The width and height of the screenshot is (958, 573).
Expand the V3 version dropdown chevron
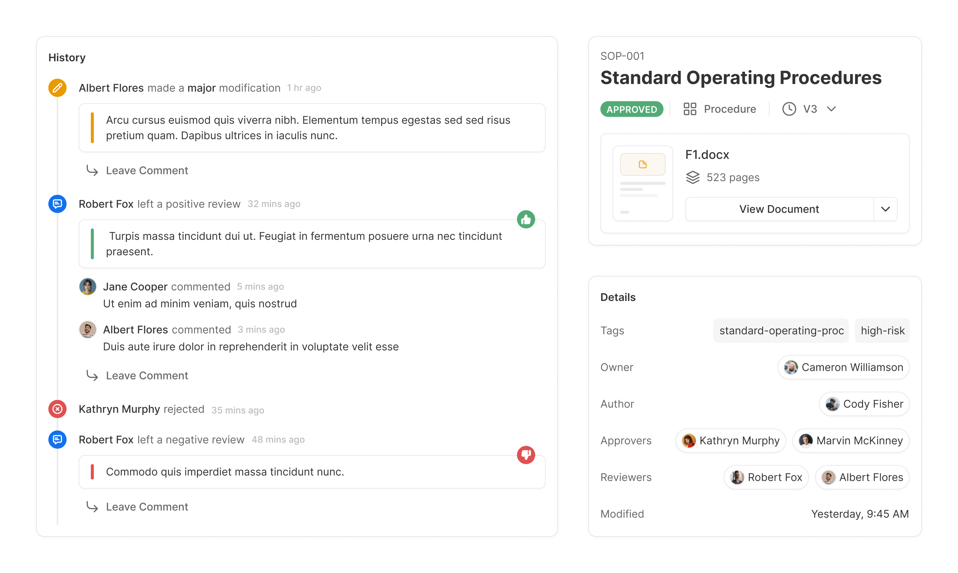[831, 109]
